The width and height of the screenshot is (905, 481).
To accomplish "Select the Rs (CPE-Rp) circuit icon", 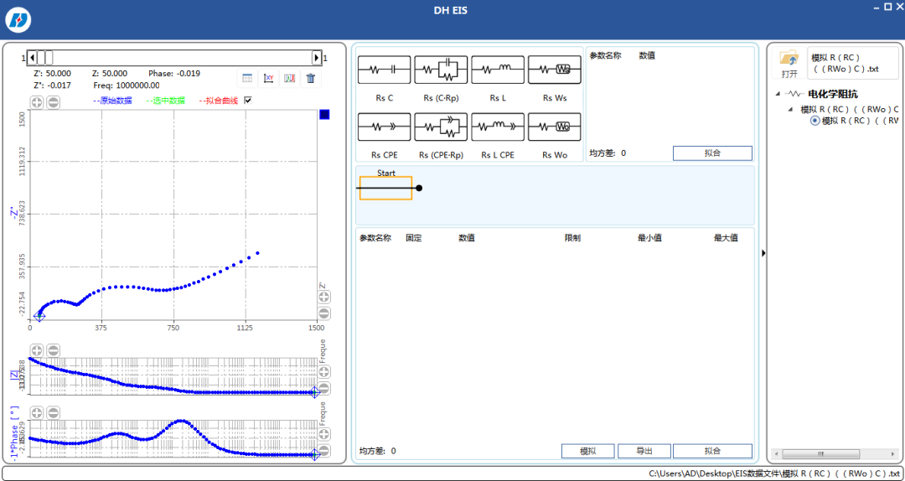I will click(441, 127).
